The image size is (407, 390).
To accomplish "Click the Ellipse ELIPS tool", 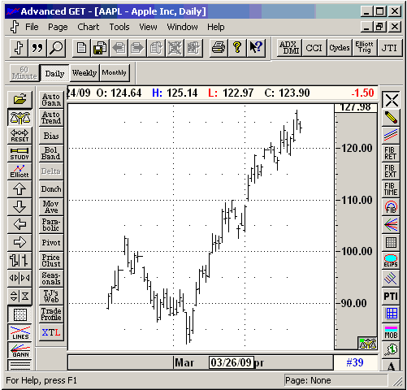I will pyautogui.click(x=391, y=261).
